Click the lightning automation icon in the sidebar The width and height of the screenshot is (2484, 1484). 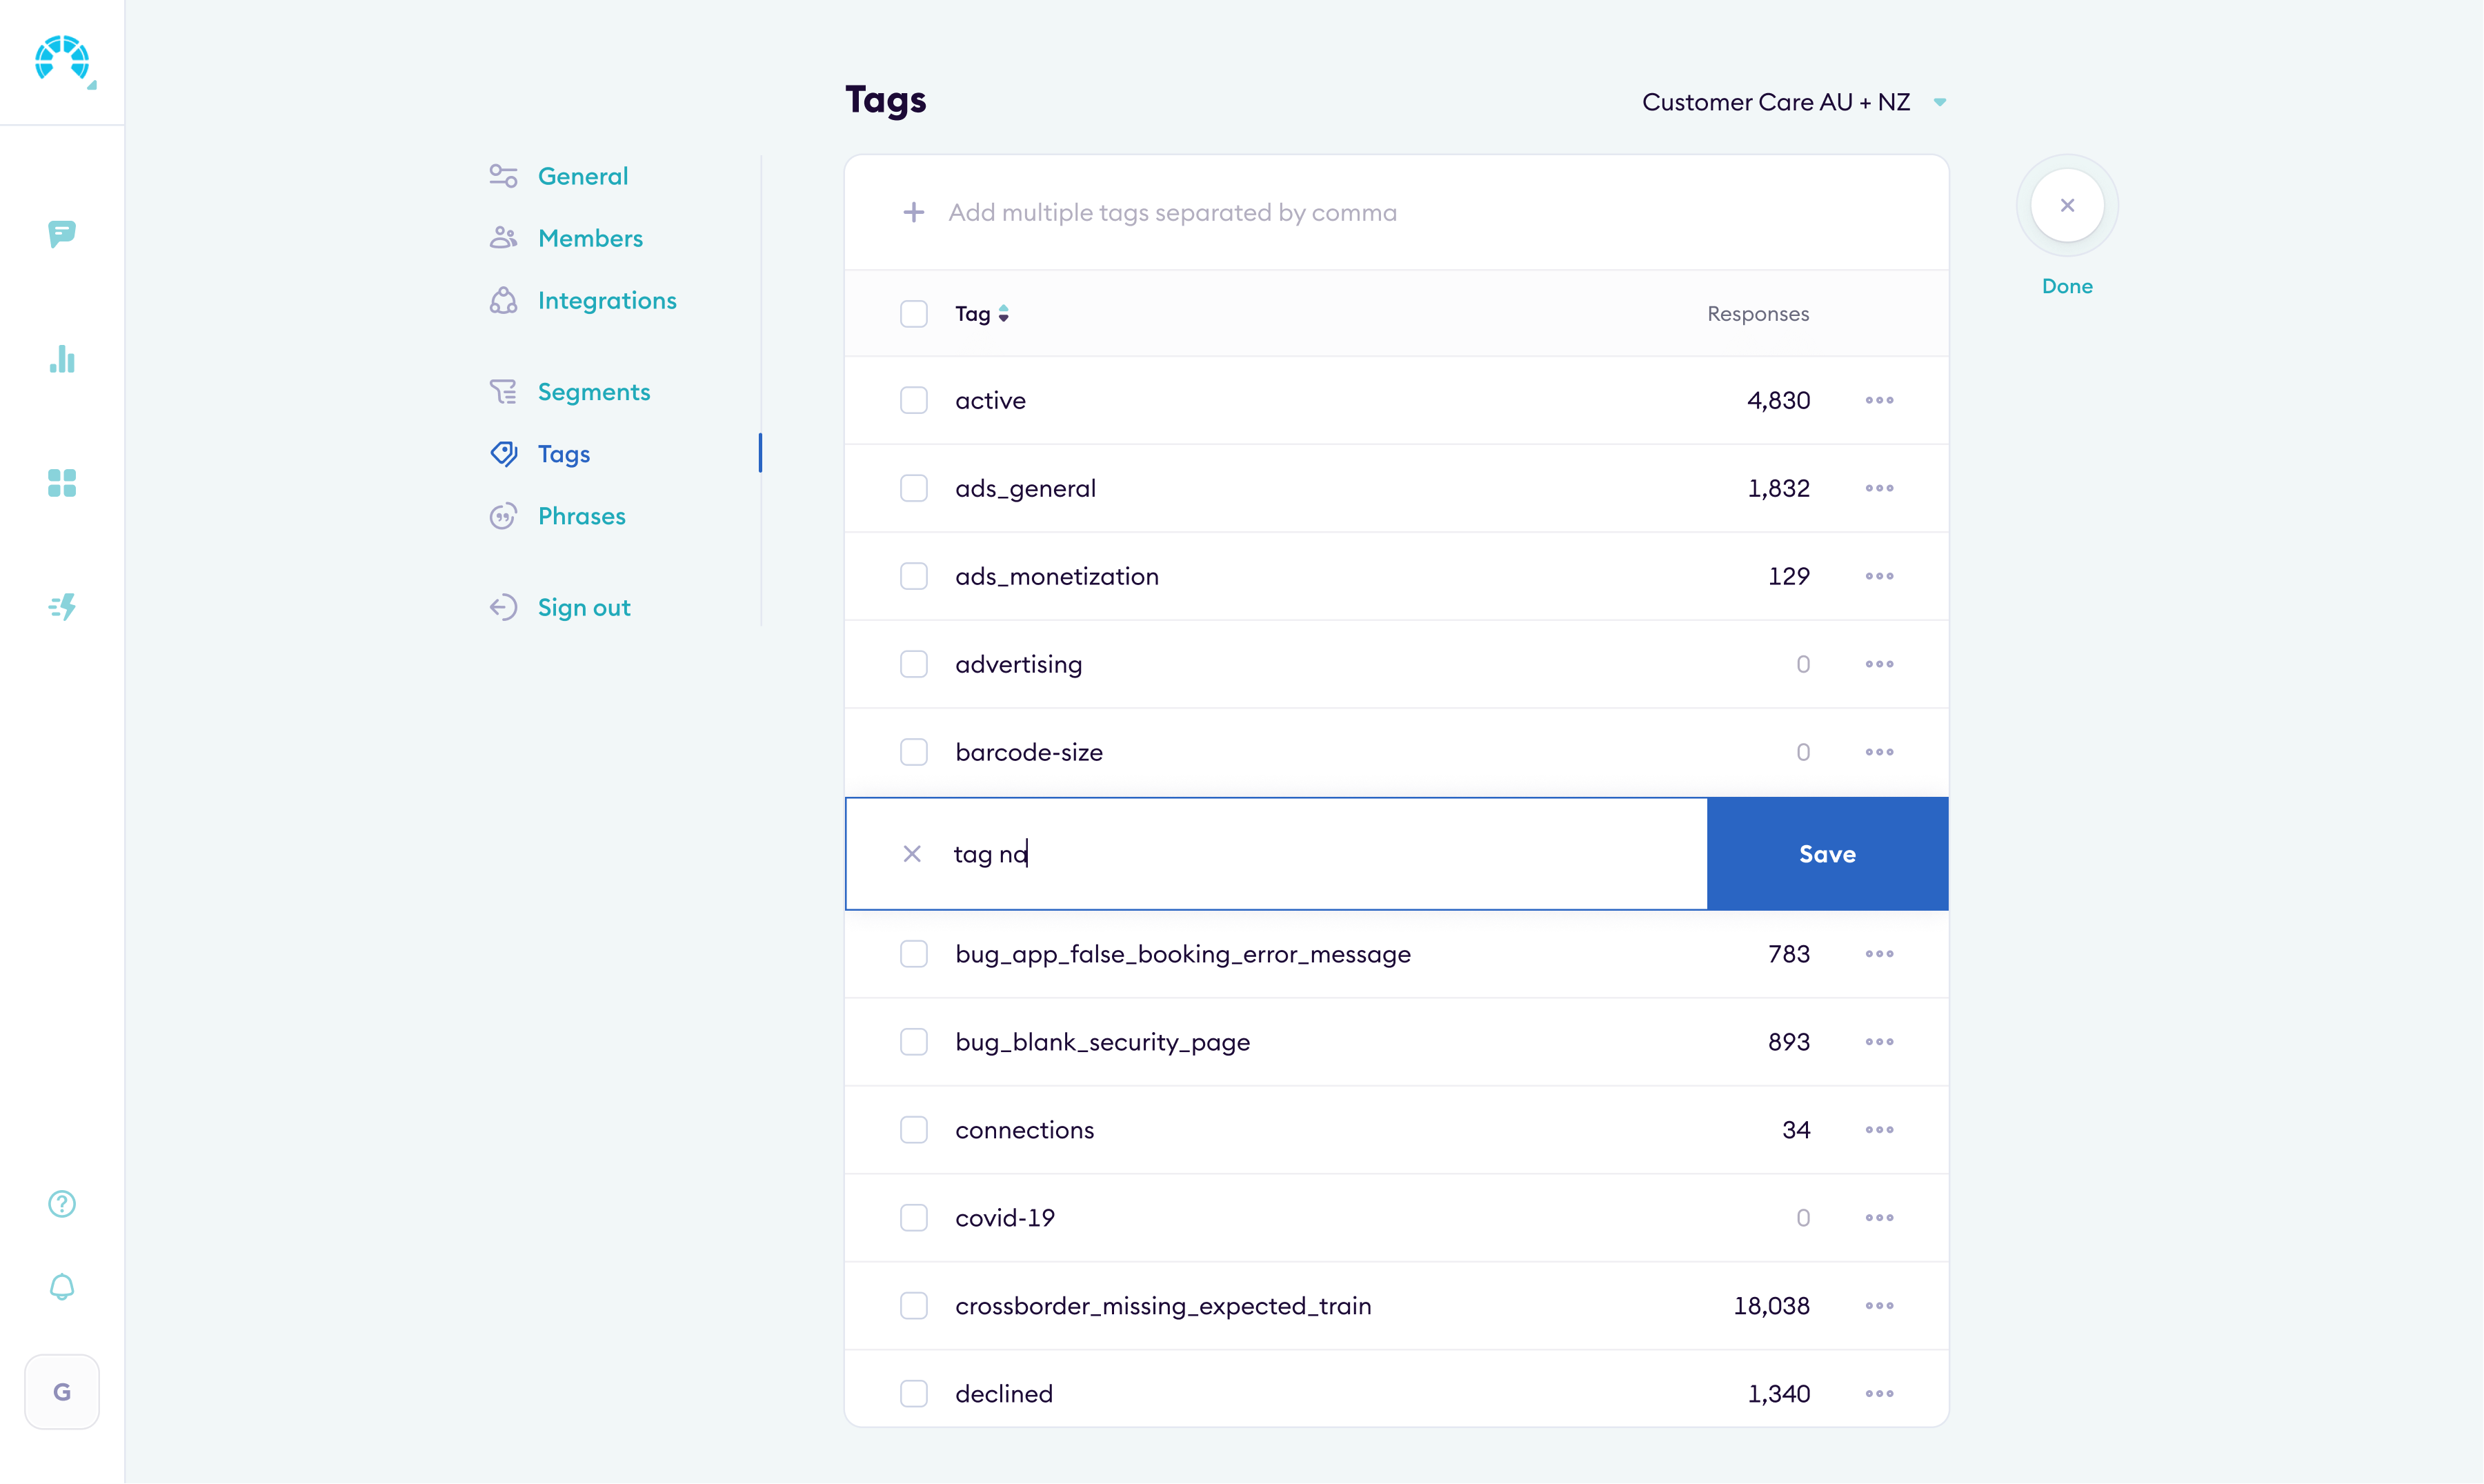point(62,606)
